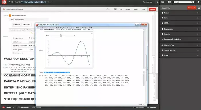Screen dimensions: 201x110
Task: Open the Evaluate dropdown arrow
Action: pyautogui.click(x=13, y=107)
